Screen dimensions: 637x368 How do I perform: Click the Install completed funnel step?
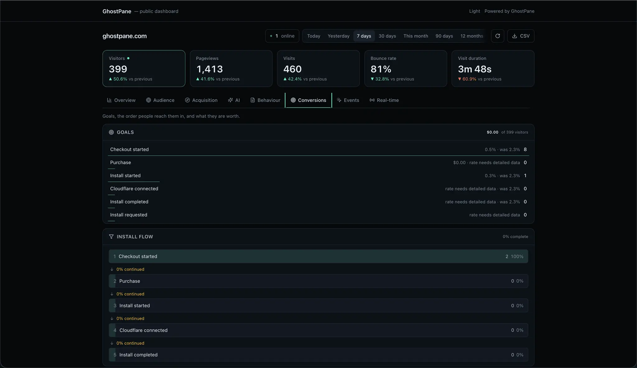click(x=318, y=355)
